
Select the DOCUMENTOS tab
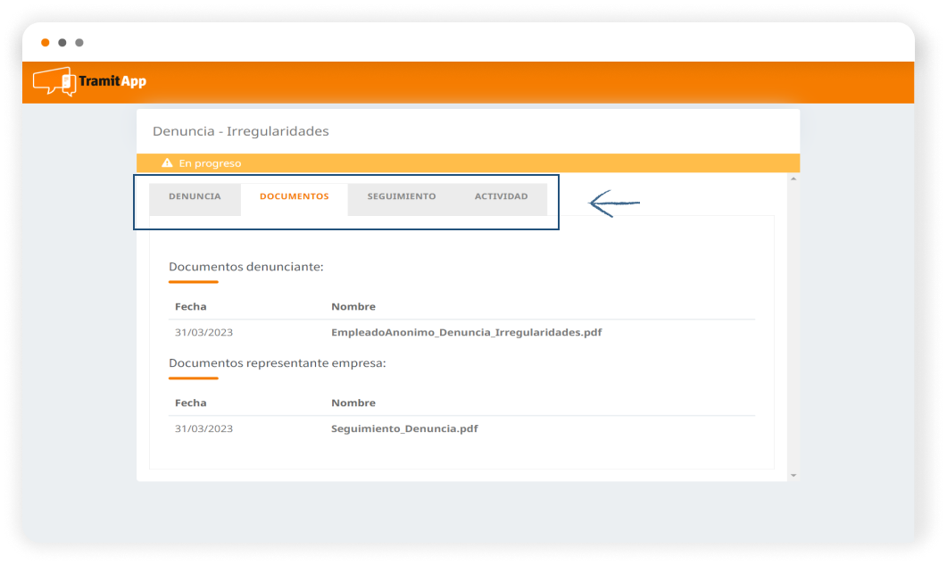click(294, 196)
